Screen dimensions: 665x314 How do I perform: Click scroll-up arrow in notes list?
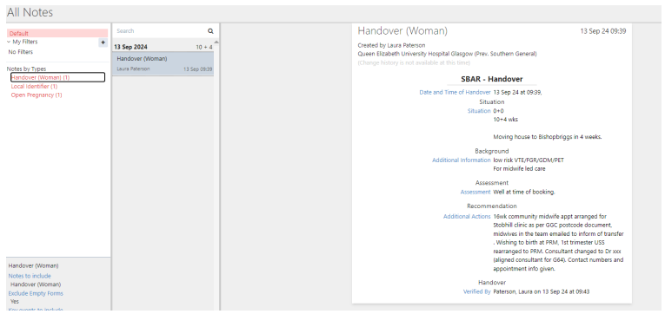pos(216,42)
